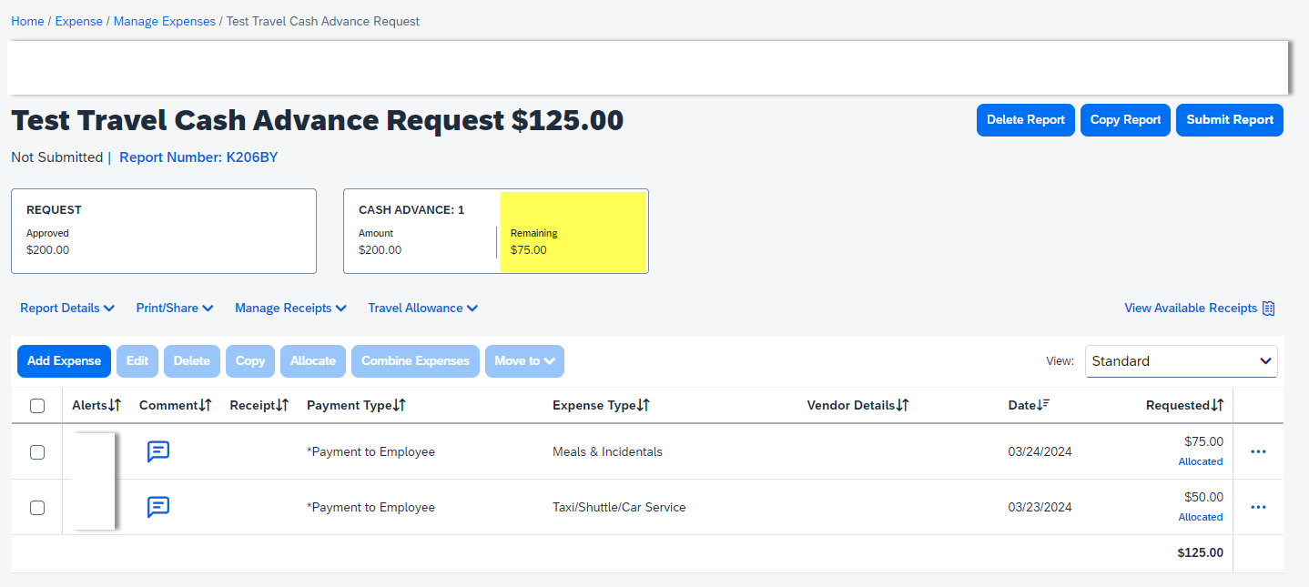
Task: Select the Cash Advance Amount $200.00 value
Action: tap(380, 250)
